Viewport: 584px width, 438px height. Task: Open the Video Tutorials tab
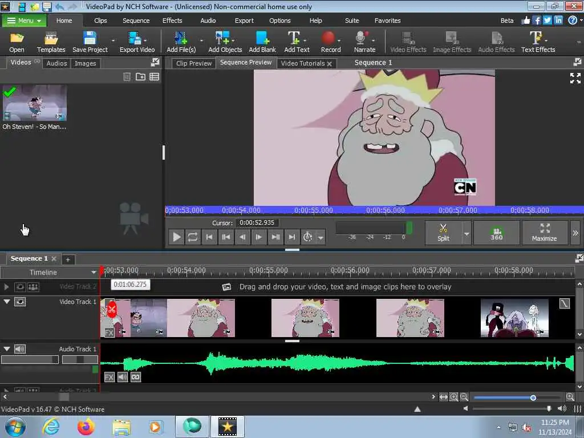coord(303,63)
